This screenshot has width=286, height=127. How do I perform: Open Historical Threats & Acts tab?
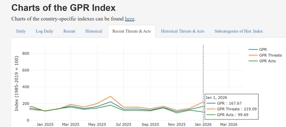(x=182, y=31)
